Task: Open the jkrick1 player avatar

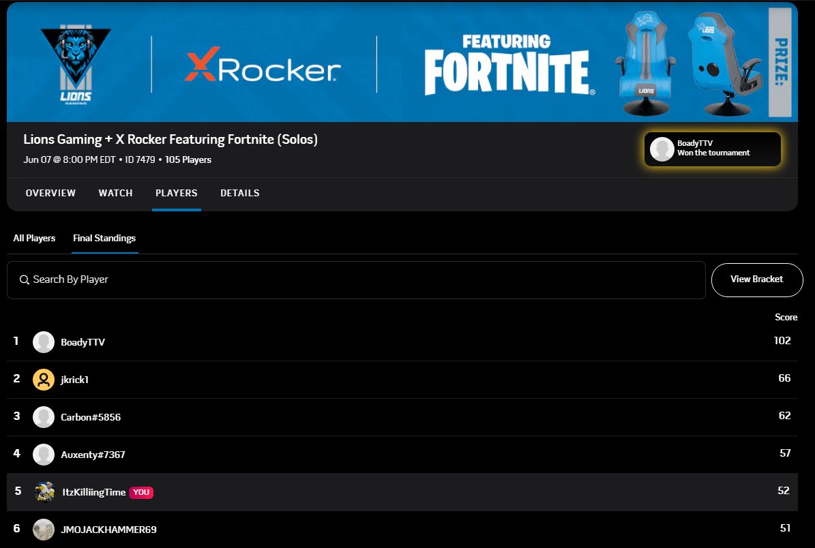Action: pos(44,379)
